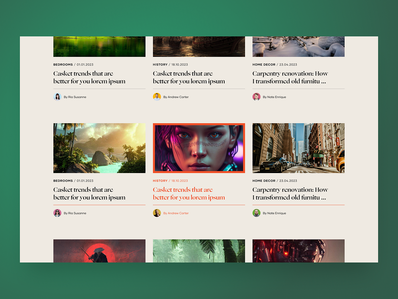The image size is (398, 299).
Task: Click orange 'By Andrew Carter' author link
Action: pos(176,213)
